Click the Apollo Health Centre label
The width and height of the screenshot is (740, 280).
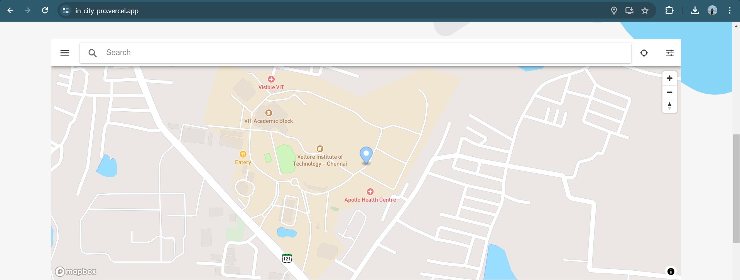tap(370, 200)
